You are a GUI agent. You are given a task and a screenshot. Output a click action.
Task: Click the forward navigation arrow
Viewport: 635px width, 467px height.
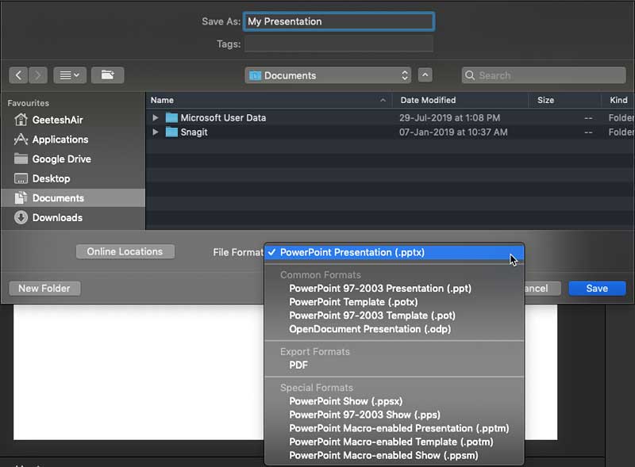37,75
